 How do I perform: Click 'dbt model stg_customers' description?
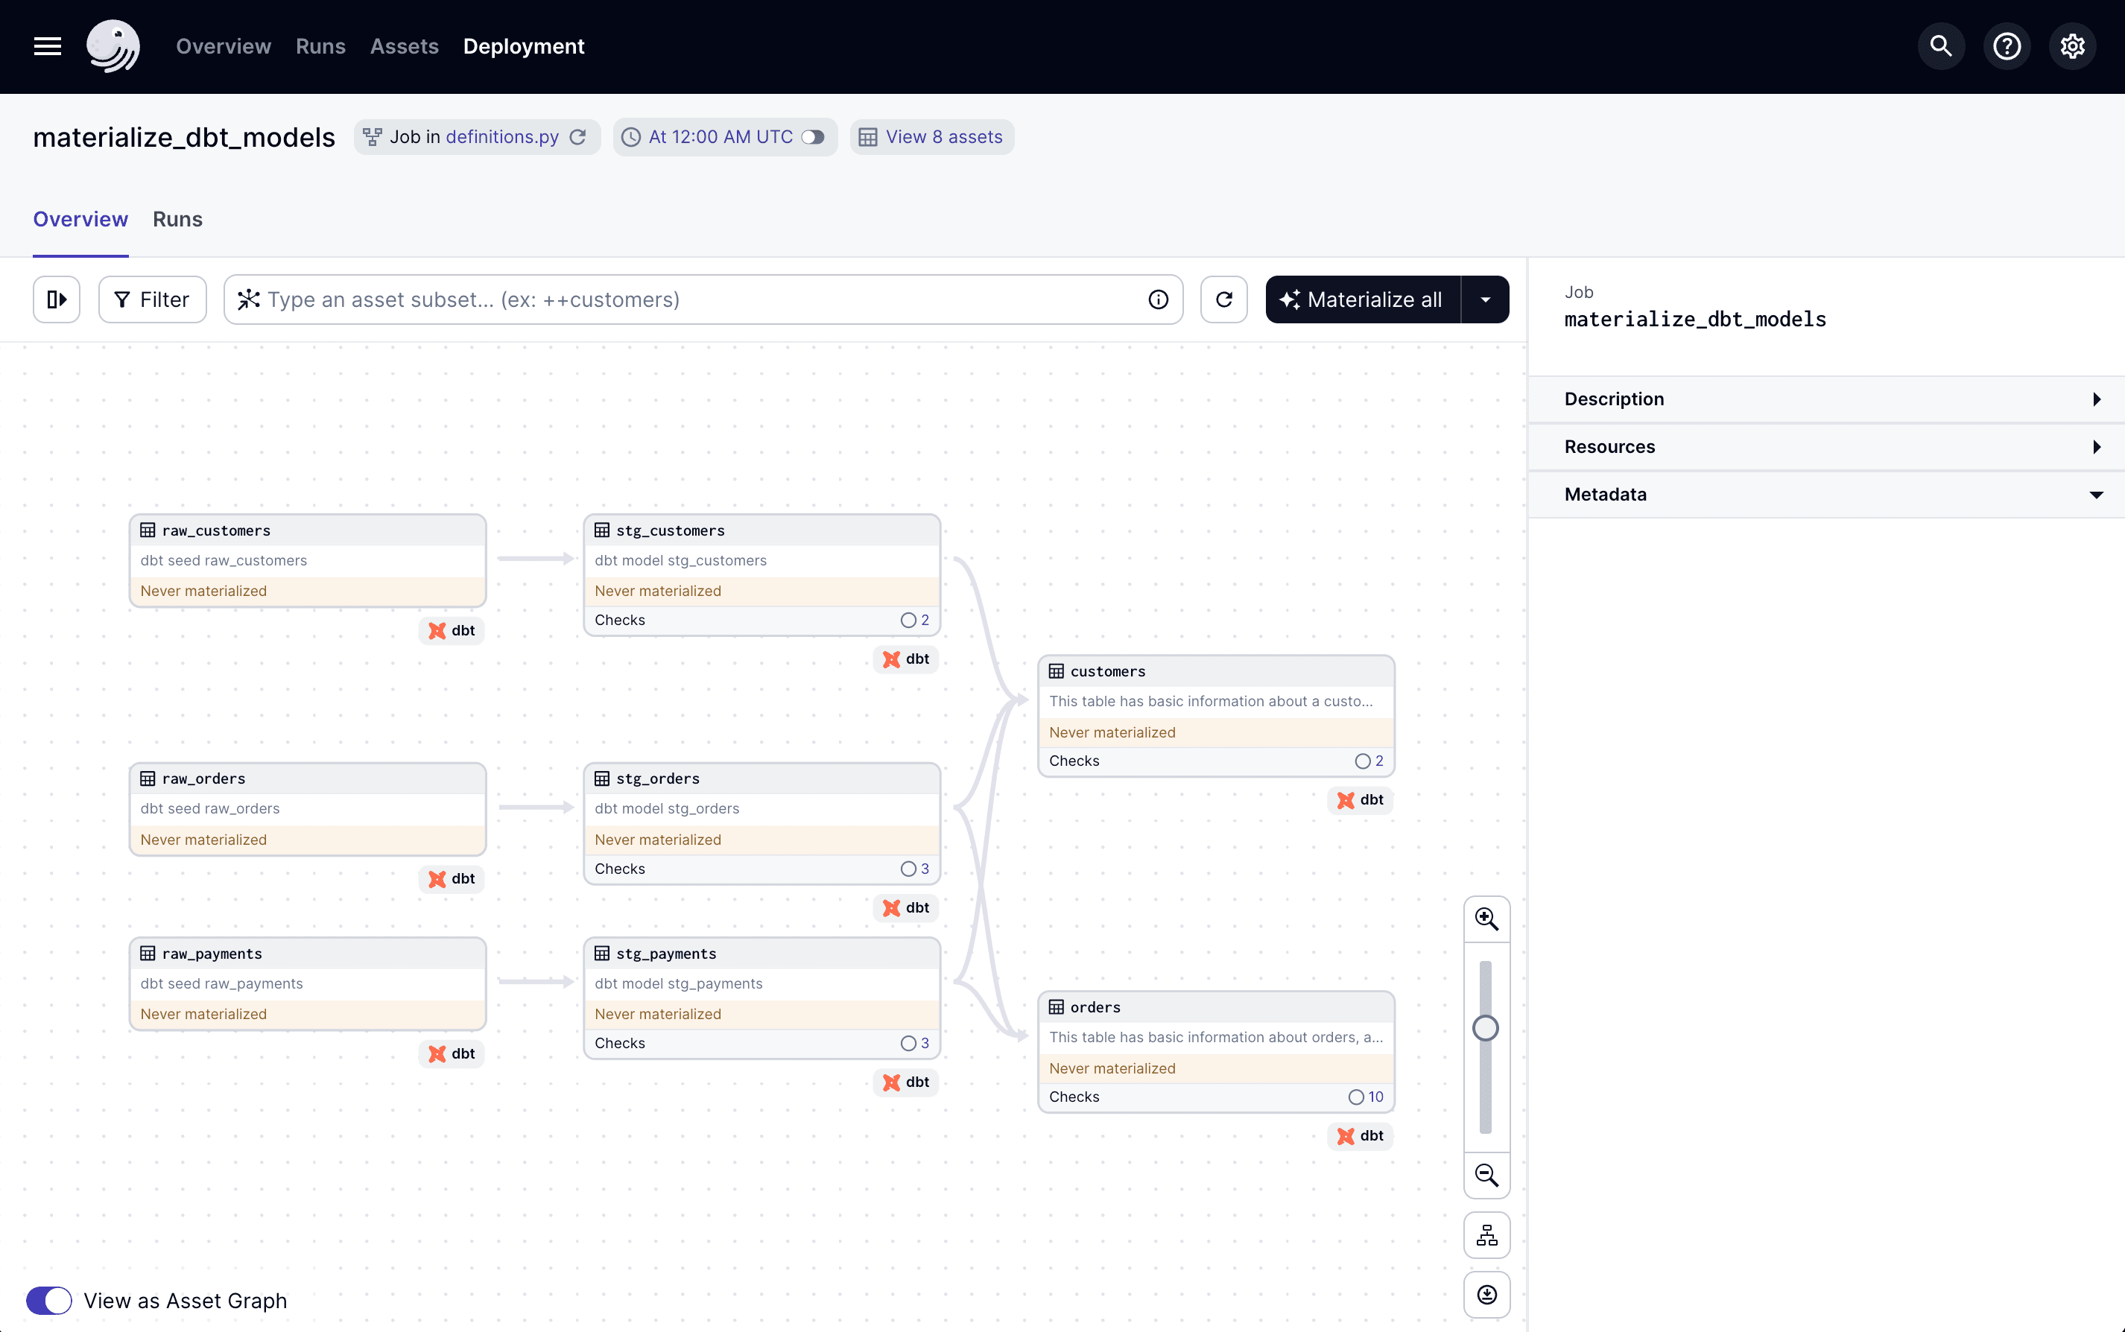[x=681, y=560]
